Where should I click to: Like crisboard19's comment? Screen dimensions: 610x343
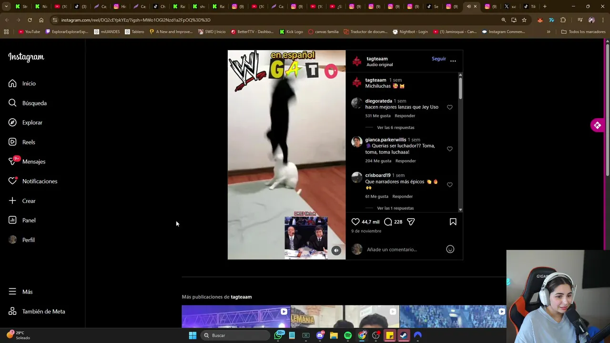pos(449,184)
